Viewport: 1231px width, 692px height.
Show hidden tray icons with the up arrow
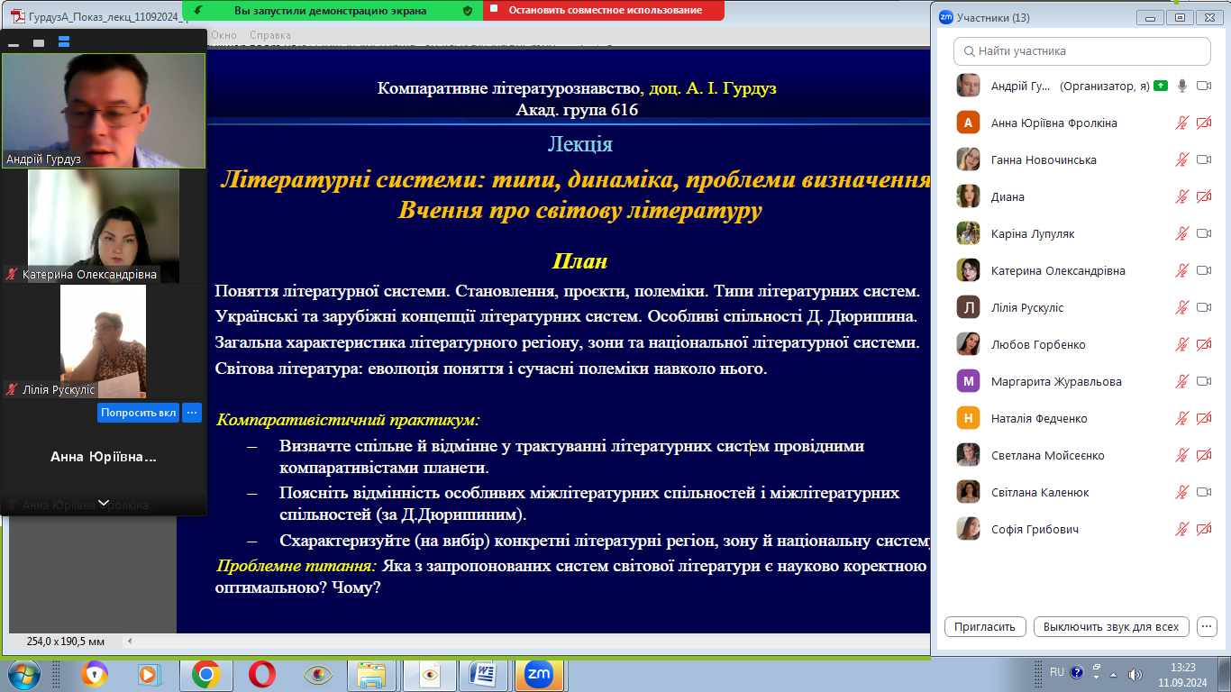[x=1113, y=675]
